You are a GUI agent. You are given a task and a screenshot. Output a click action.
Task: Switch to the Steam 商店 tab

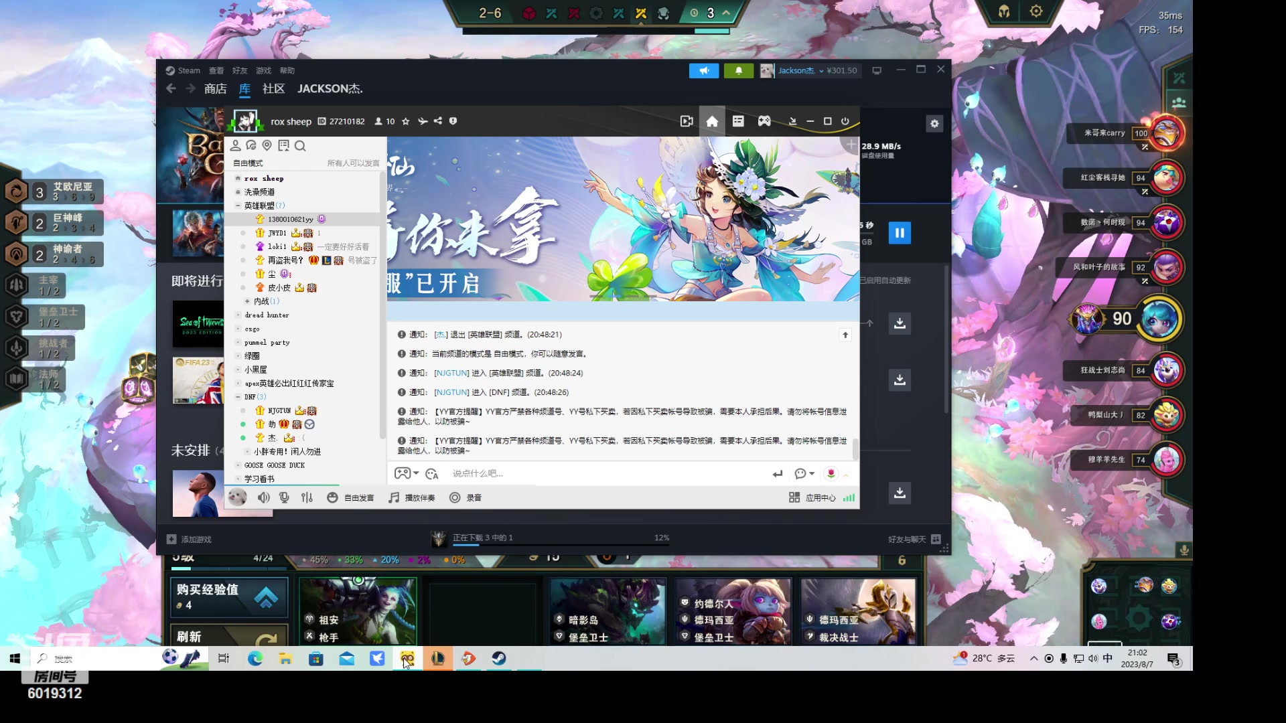click(216, 88)
